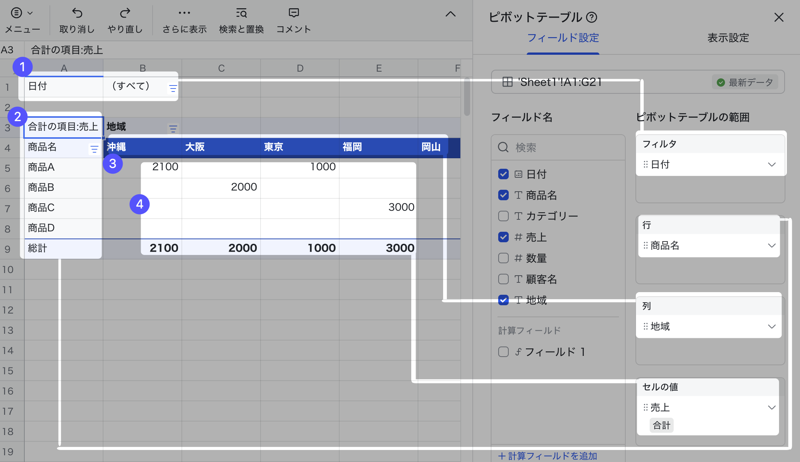Click the コメント comment icon
Image resolution: width=800 pixels, height=462 pixels.
click(x=294, y=13)
